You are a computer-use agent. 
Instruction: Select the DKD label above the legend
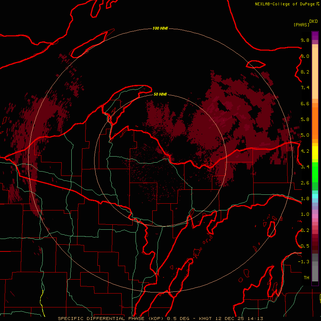pyautogui.click(x=314, y=21)
